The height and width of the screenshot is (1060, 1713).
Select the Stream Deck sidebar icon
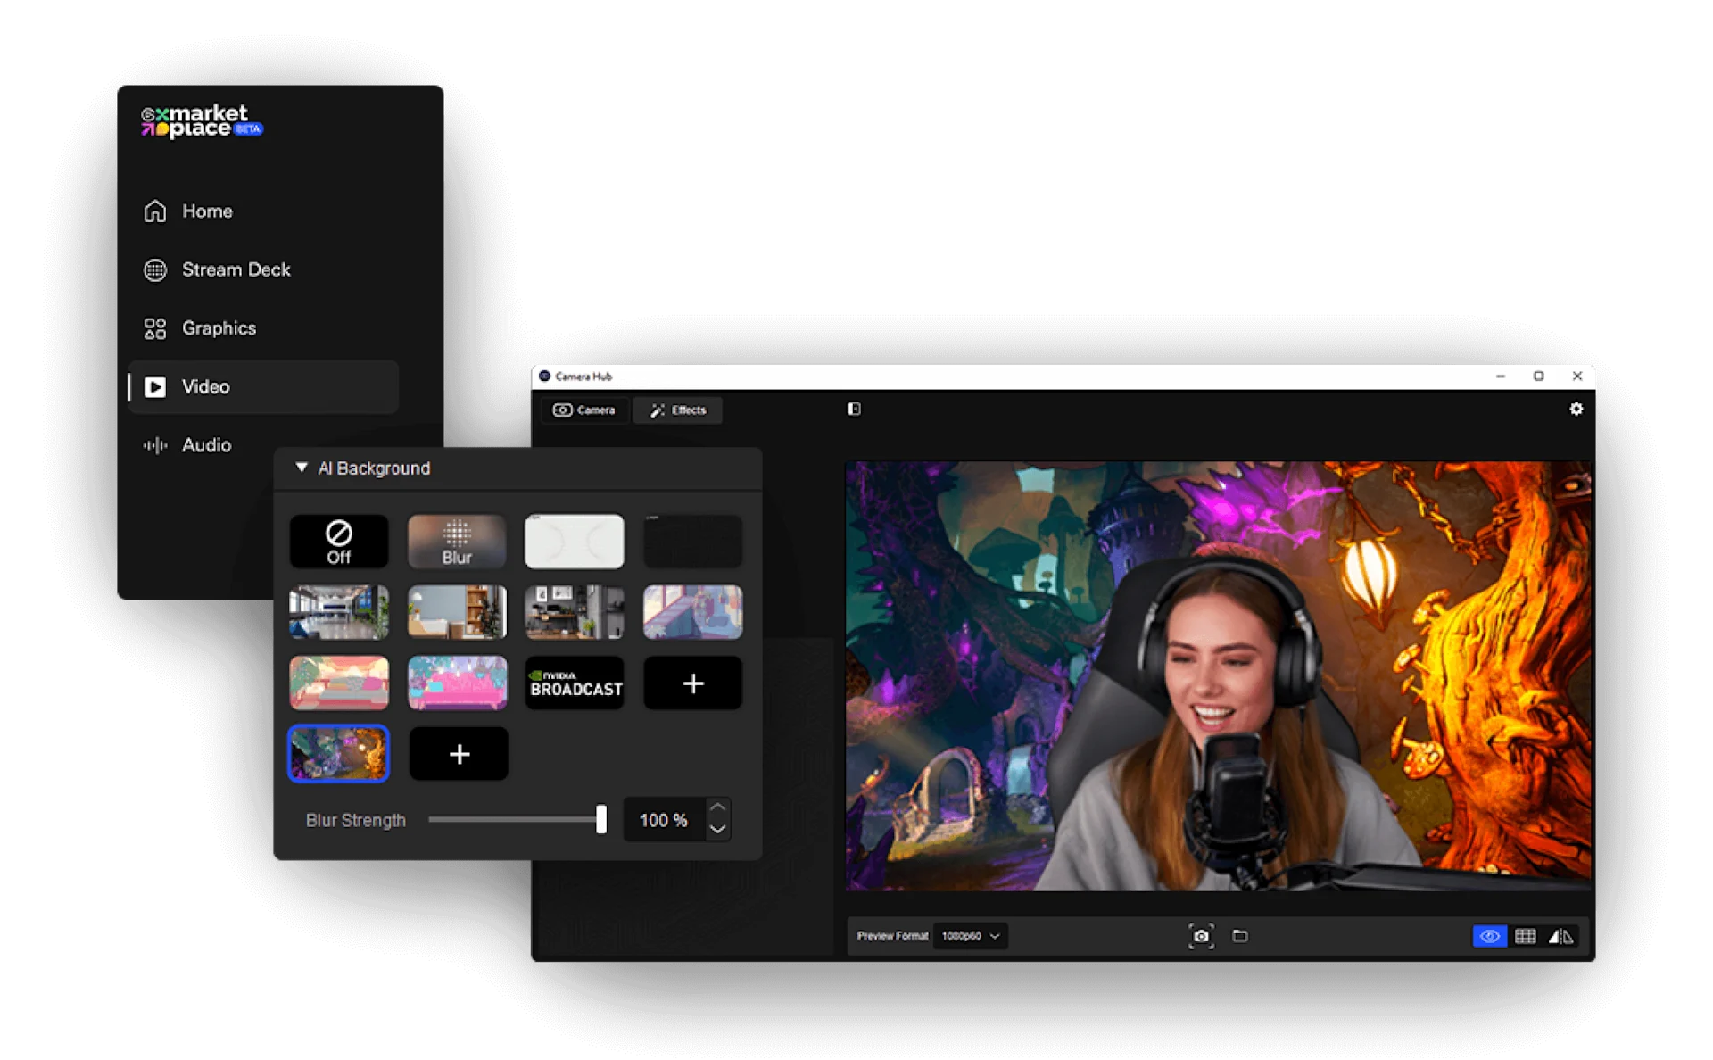tap(154, 269)
